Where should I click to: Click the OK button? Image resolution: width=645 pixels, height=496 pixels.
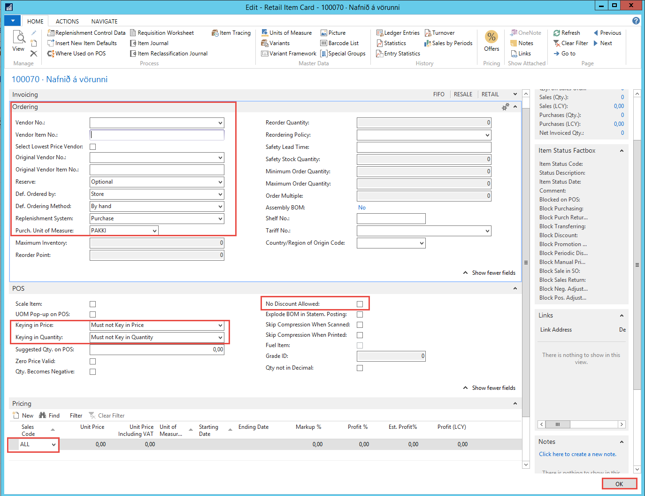tap(619, 484)
